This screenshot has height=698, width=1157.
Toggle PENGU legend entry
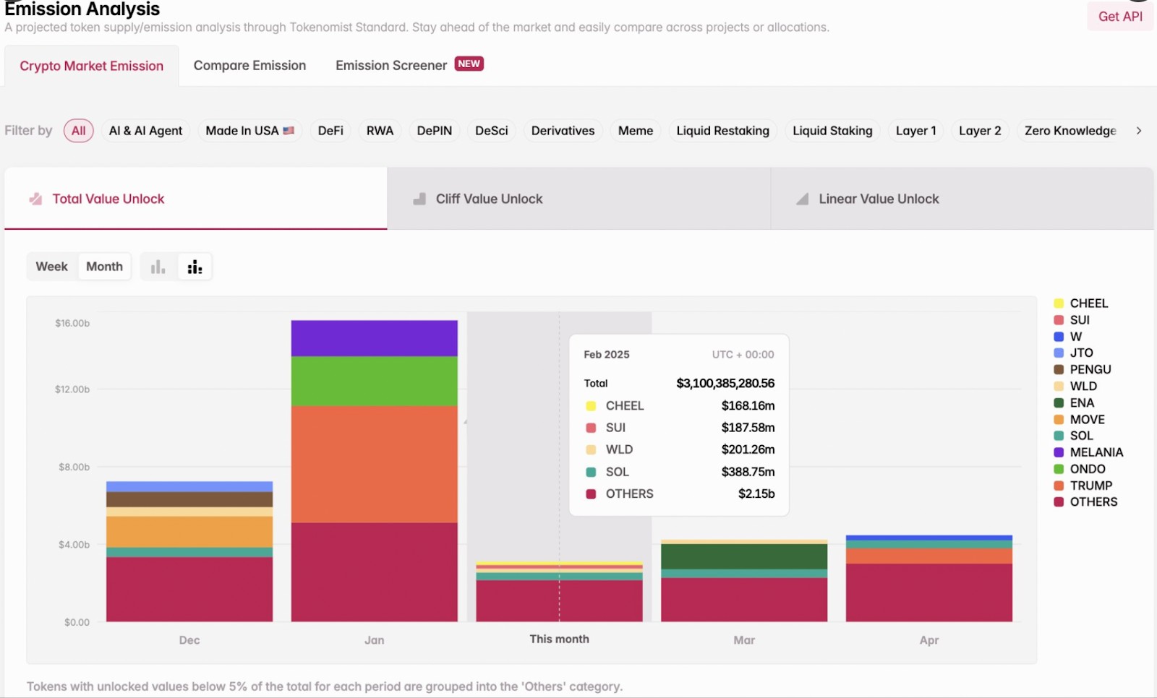tap(1083, 369)
